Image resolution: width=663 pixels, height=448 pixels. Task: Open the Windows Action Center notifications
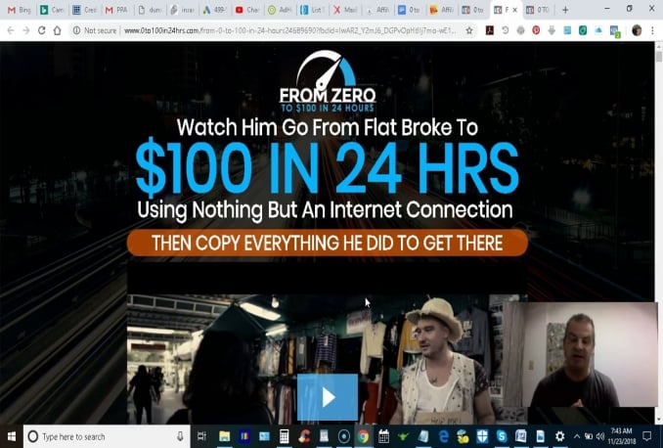click(646, 436)
